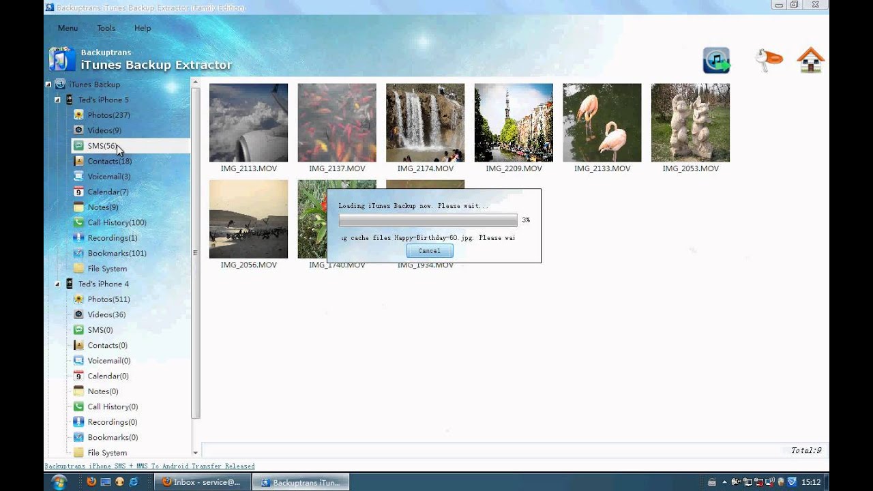Collapse Ted's iPhone 5 tree node
Viewport: 873px width, 491px height.
pyautogui.click(x=57, y=100)
